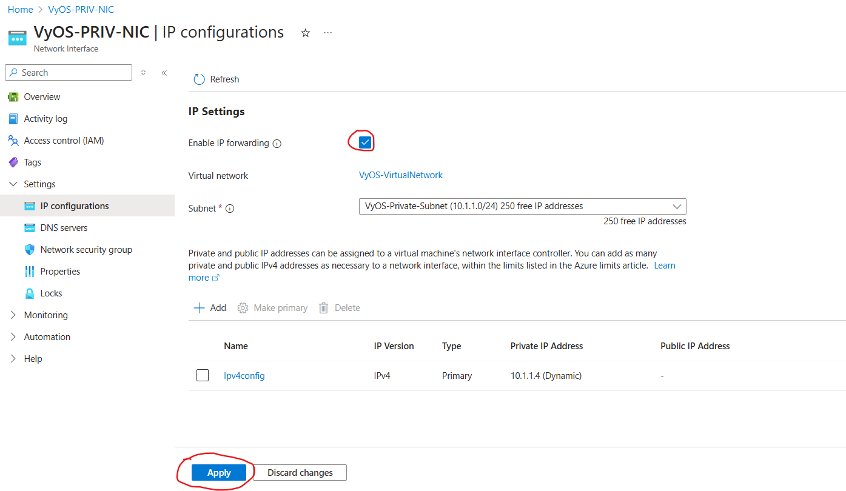Image resolution: width=846 pixels, height=491 pixels.
Task: Open the Locks padlock icon
Action: (x=30, y=293)
